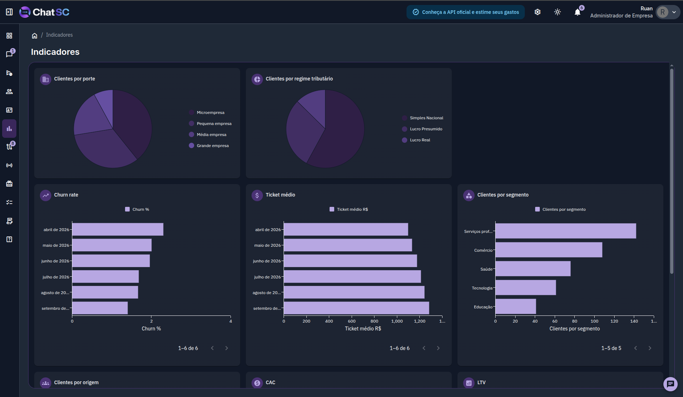The width and height of the screenshot is (683, 397).
Task: Open the funnel icon with badge 8
Action: (9, 147)
